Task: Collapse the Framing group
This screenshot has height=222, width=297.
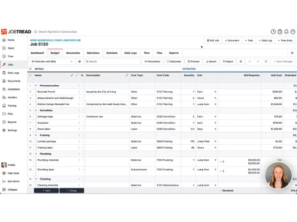Action: (36, 135)
